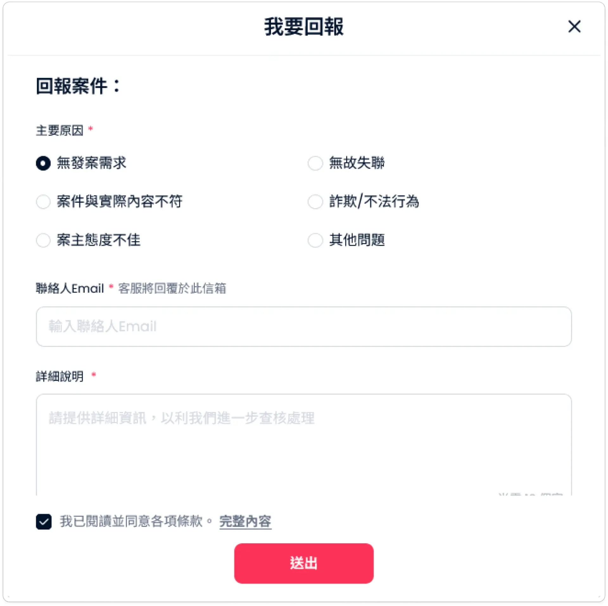
Task: Click the radio circle beside 案件與實際內容不符
Action: (x=43, y=201)
